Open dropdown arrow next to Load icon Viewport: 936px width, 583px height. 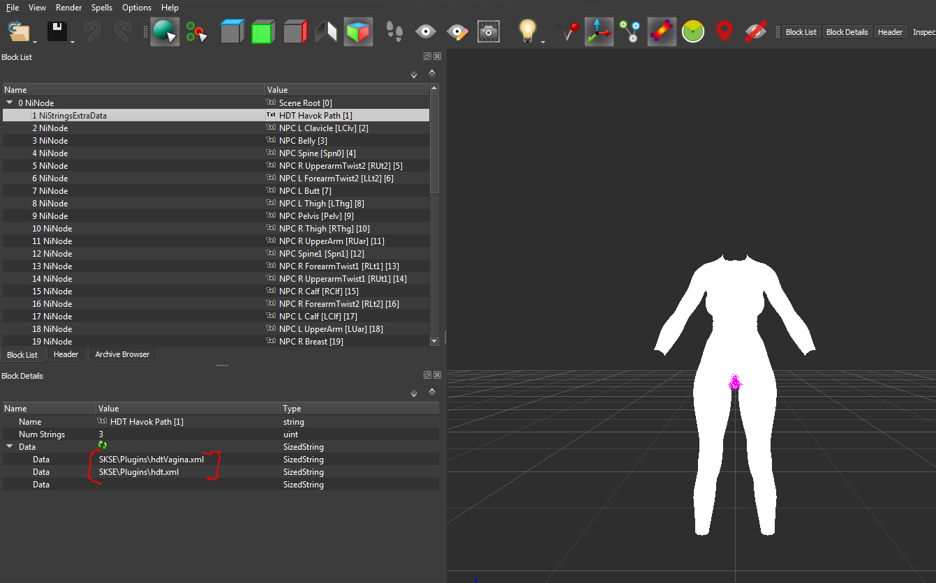(x=35, y=43)
